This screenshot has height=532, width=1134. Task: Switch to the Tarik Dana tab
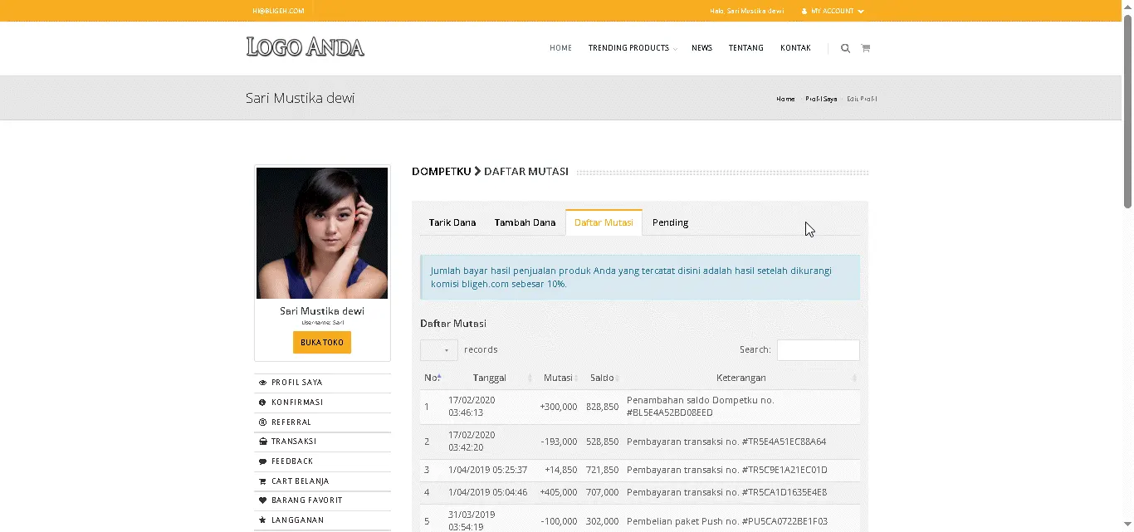pos(452,222)
